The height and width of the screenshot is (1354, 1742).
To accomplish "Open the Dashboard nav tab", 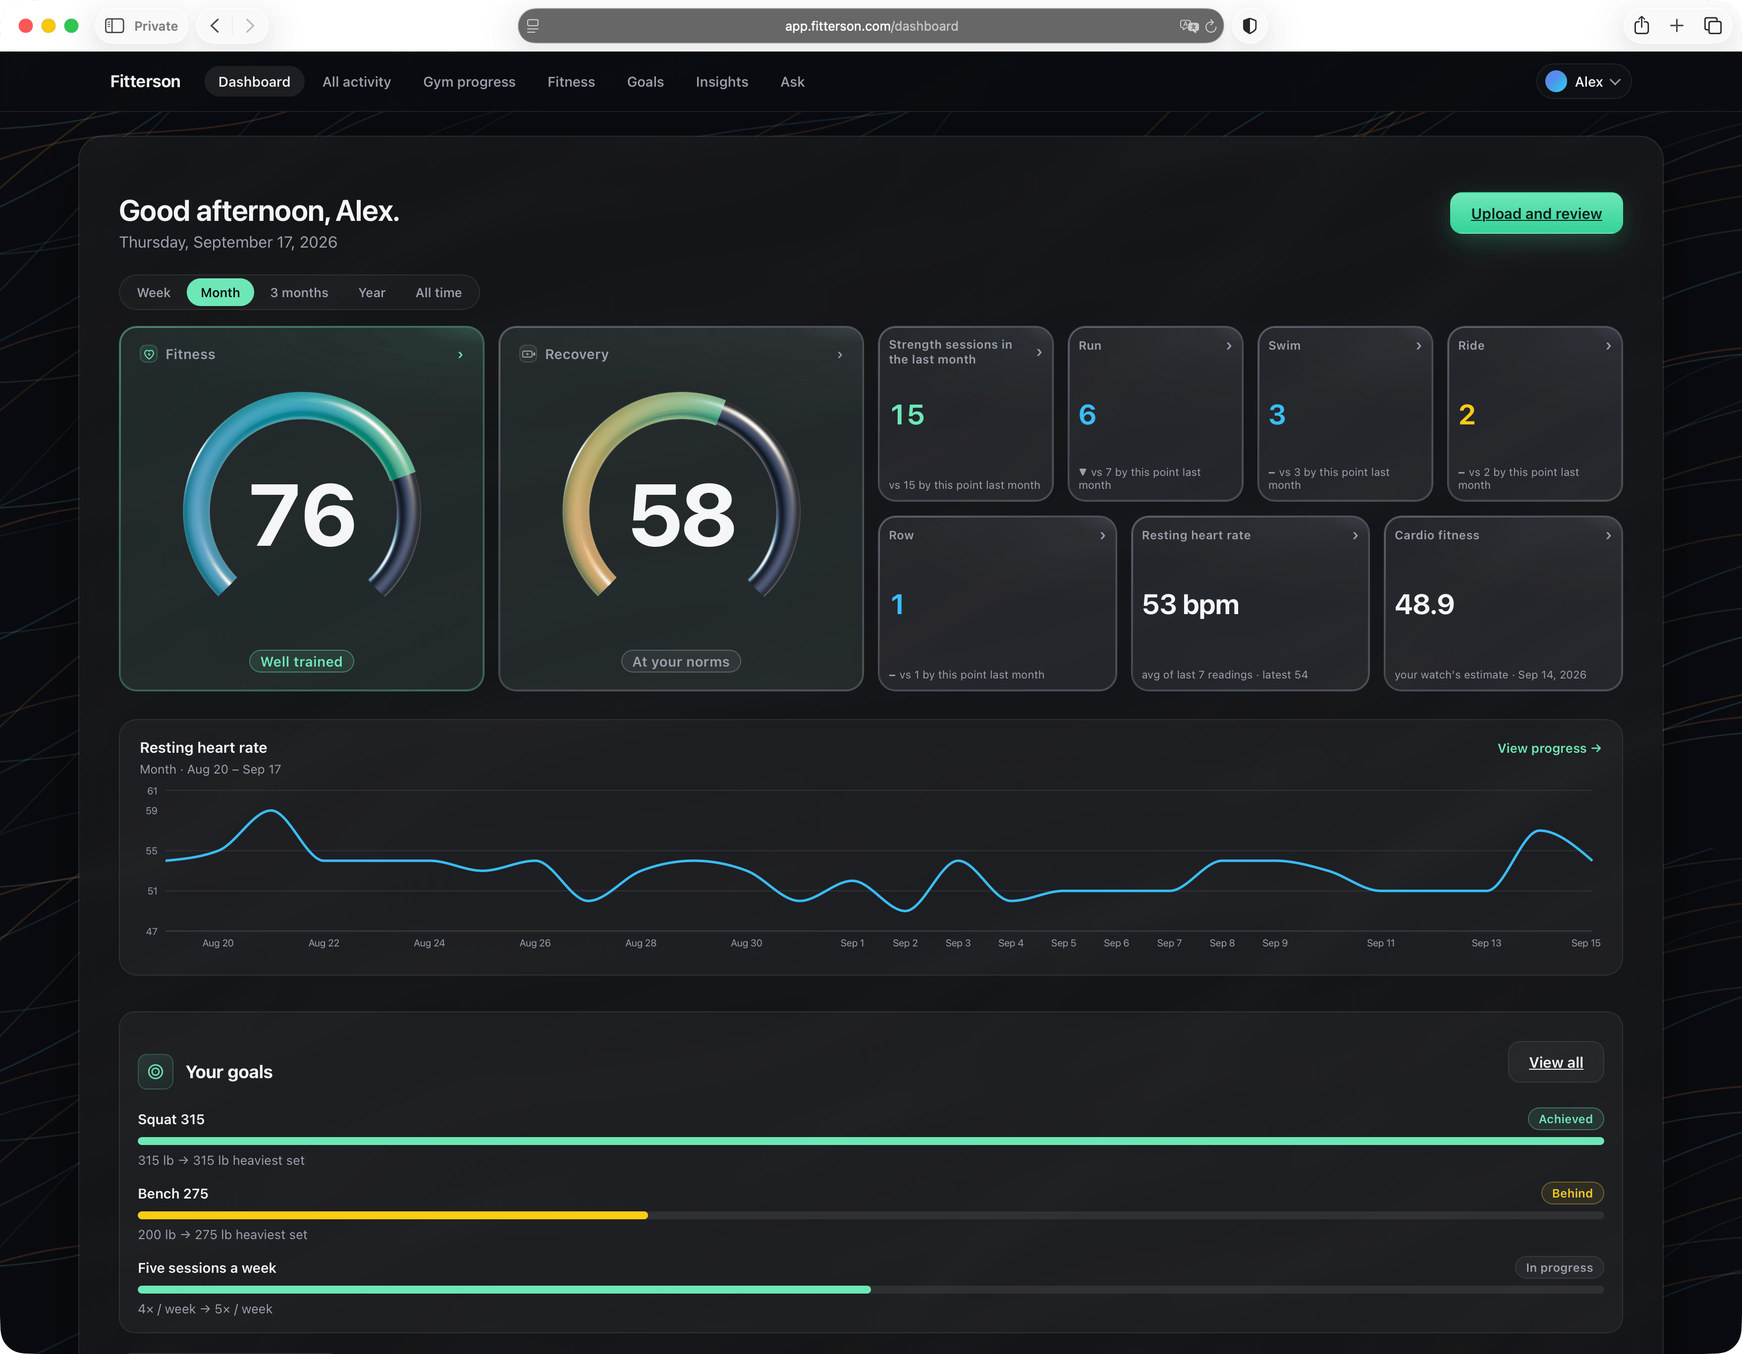I will [255, 81].
